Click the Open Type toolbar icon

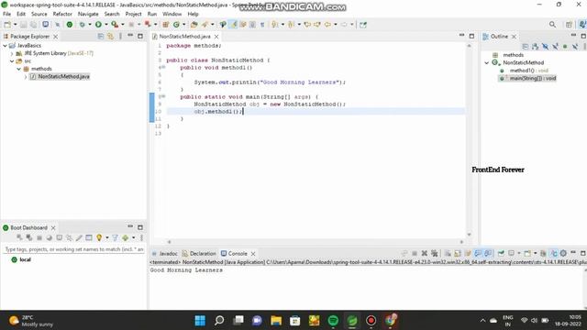(194, 25)
